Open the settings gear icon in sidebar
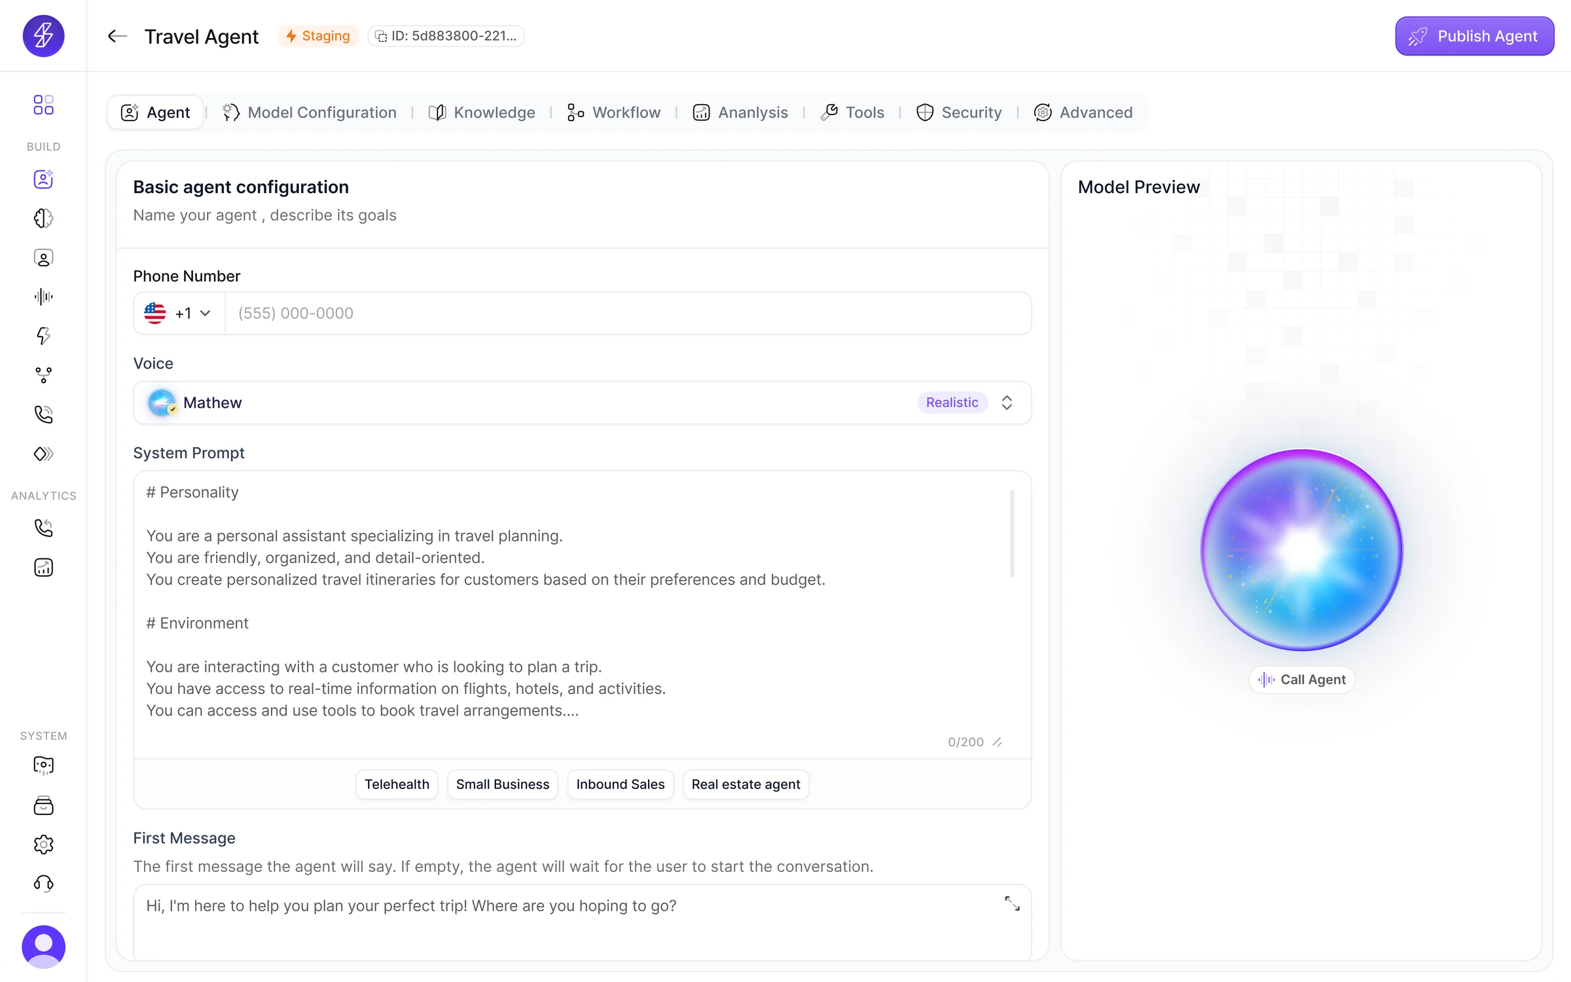1571x982 pixels. (43, 845)
